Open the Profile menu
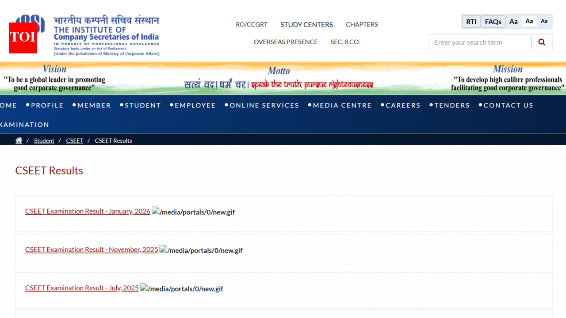The image size is (566, 318). click(x=47, y=105)
